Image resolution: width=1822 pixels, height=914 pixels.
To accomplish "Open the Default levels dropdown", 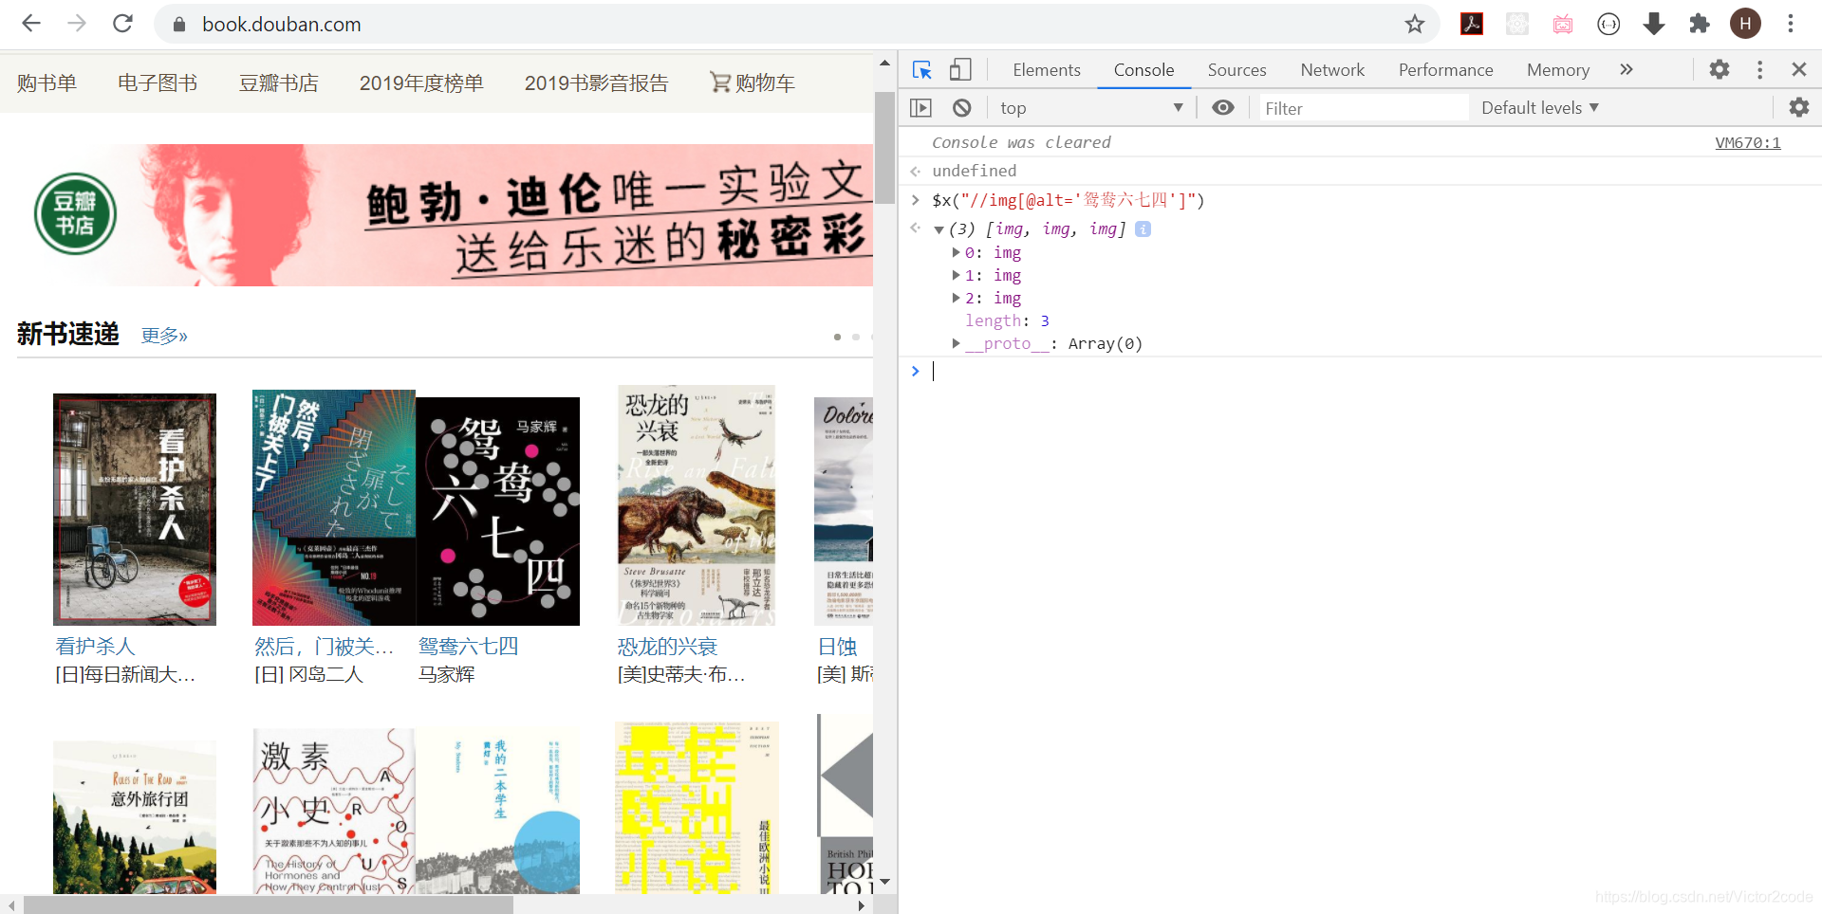I will [x=1540, y=108].
